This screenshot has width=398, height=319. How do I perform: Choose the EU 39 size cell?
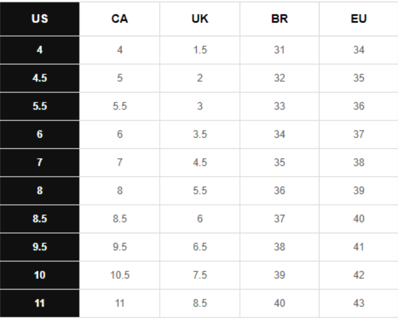[x=358, y=191]
